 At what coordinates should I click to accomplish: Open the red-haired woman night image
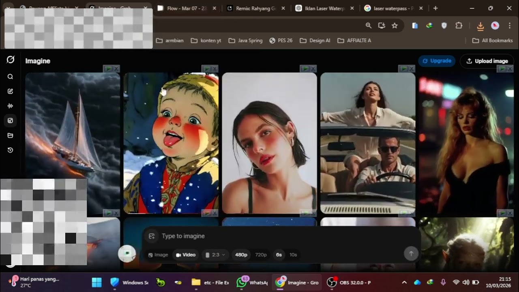pyautogui.click(x=466, y=143)
